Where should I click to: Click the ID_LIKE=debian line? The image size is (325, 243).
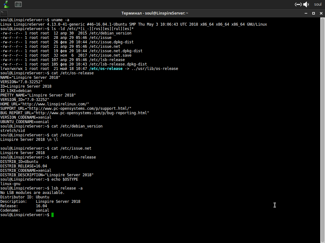pos(16,91)
